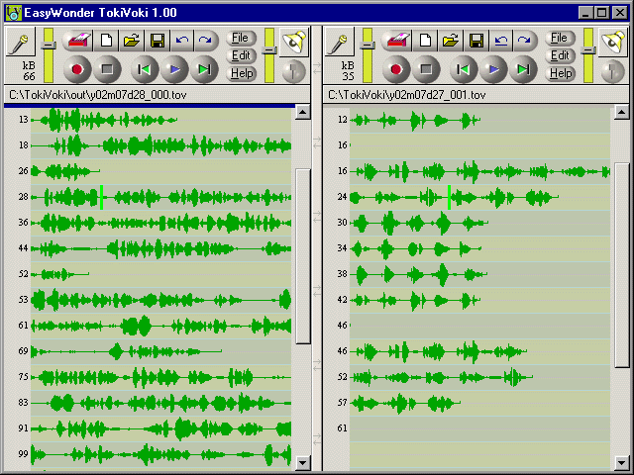The width and height of the screenshot is (634, 475).
Task: Start recording in right panel
Action: click(x=396, y=69)
